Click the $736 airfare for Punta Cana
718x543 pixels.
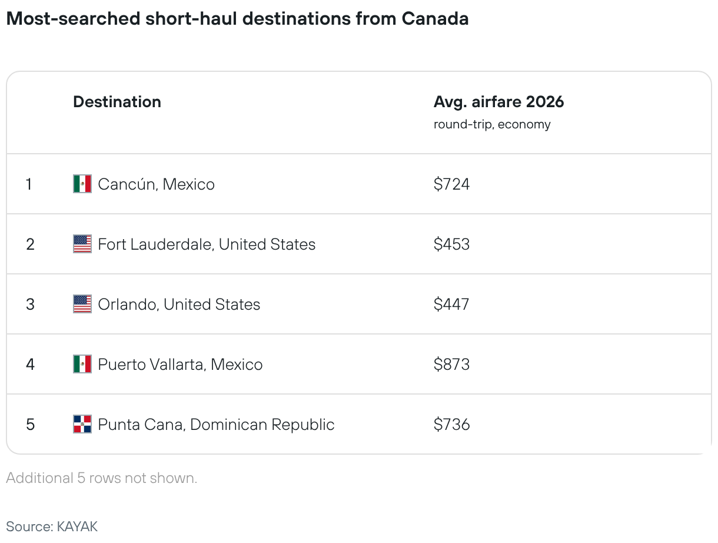tap(451, 425)
